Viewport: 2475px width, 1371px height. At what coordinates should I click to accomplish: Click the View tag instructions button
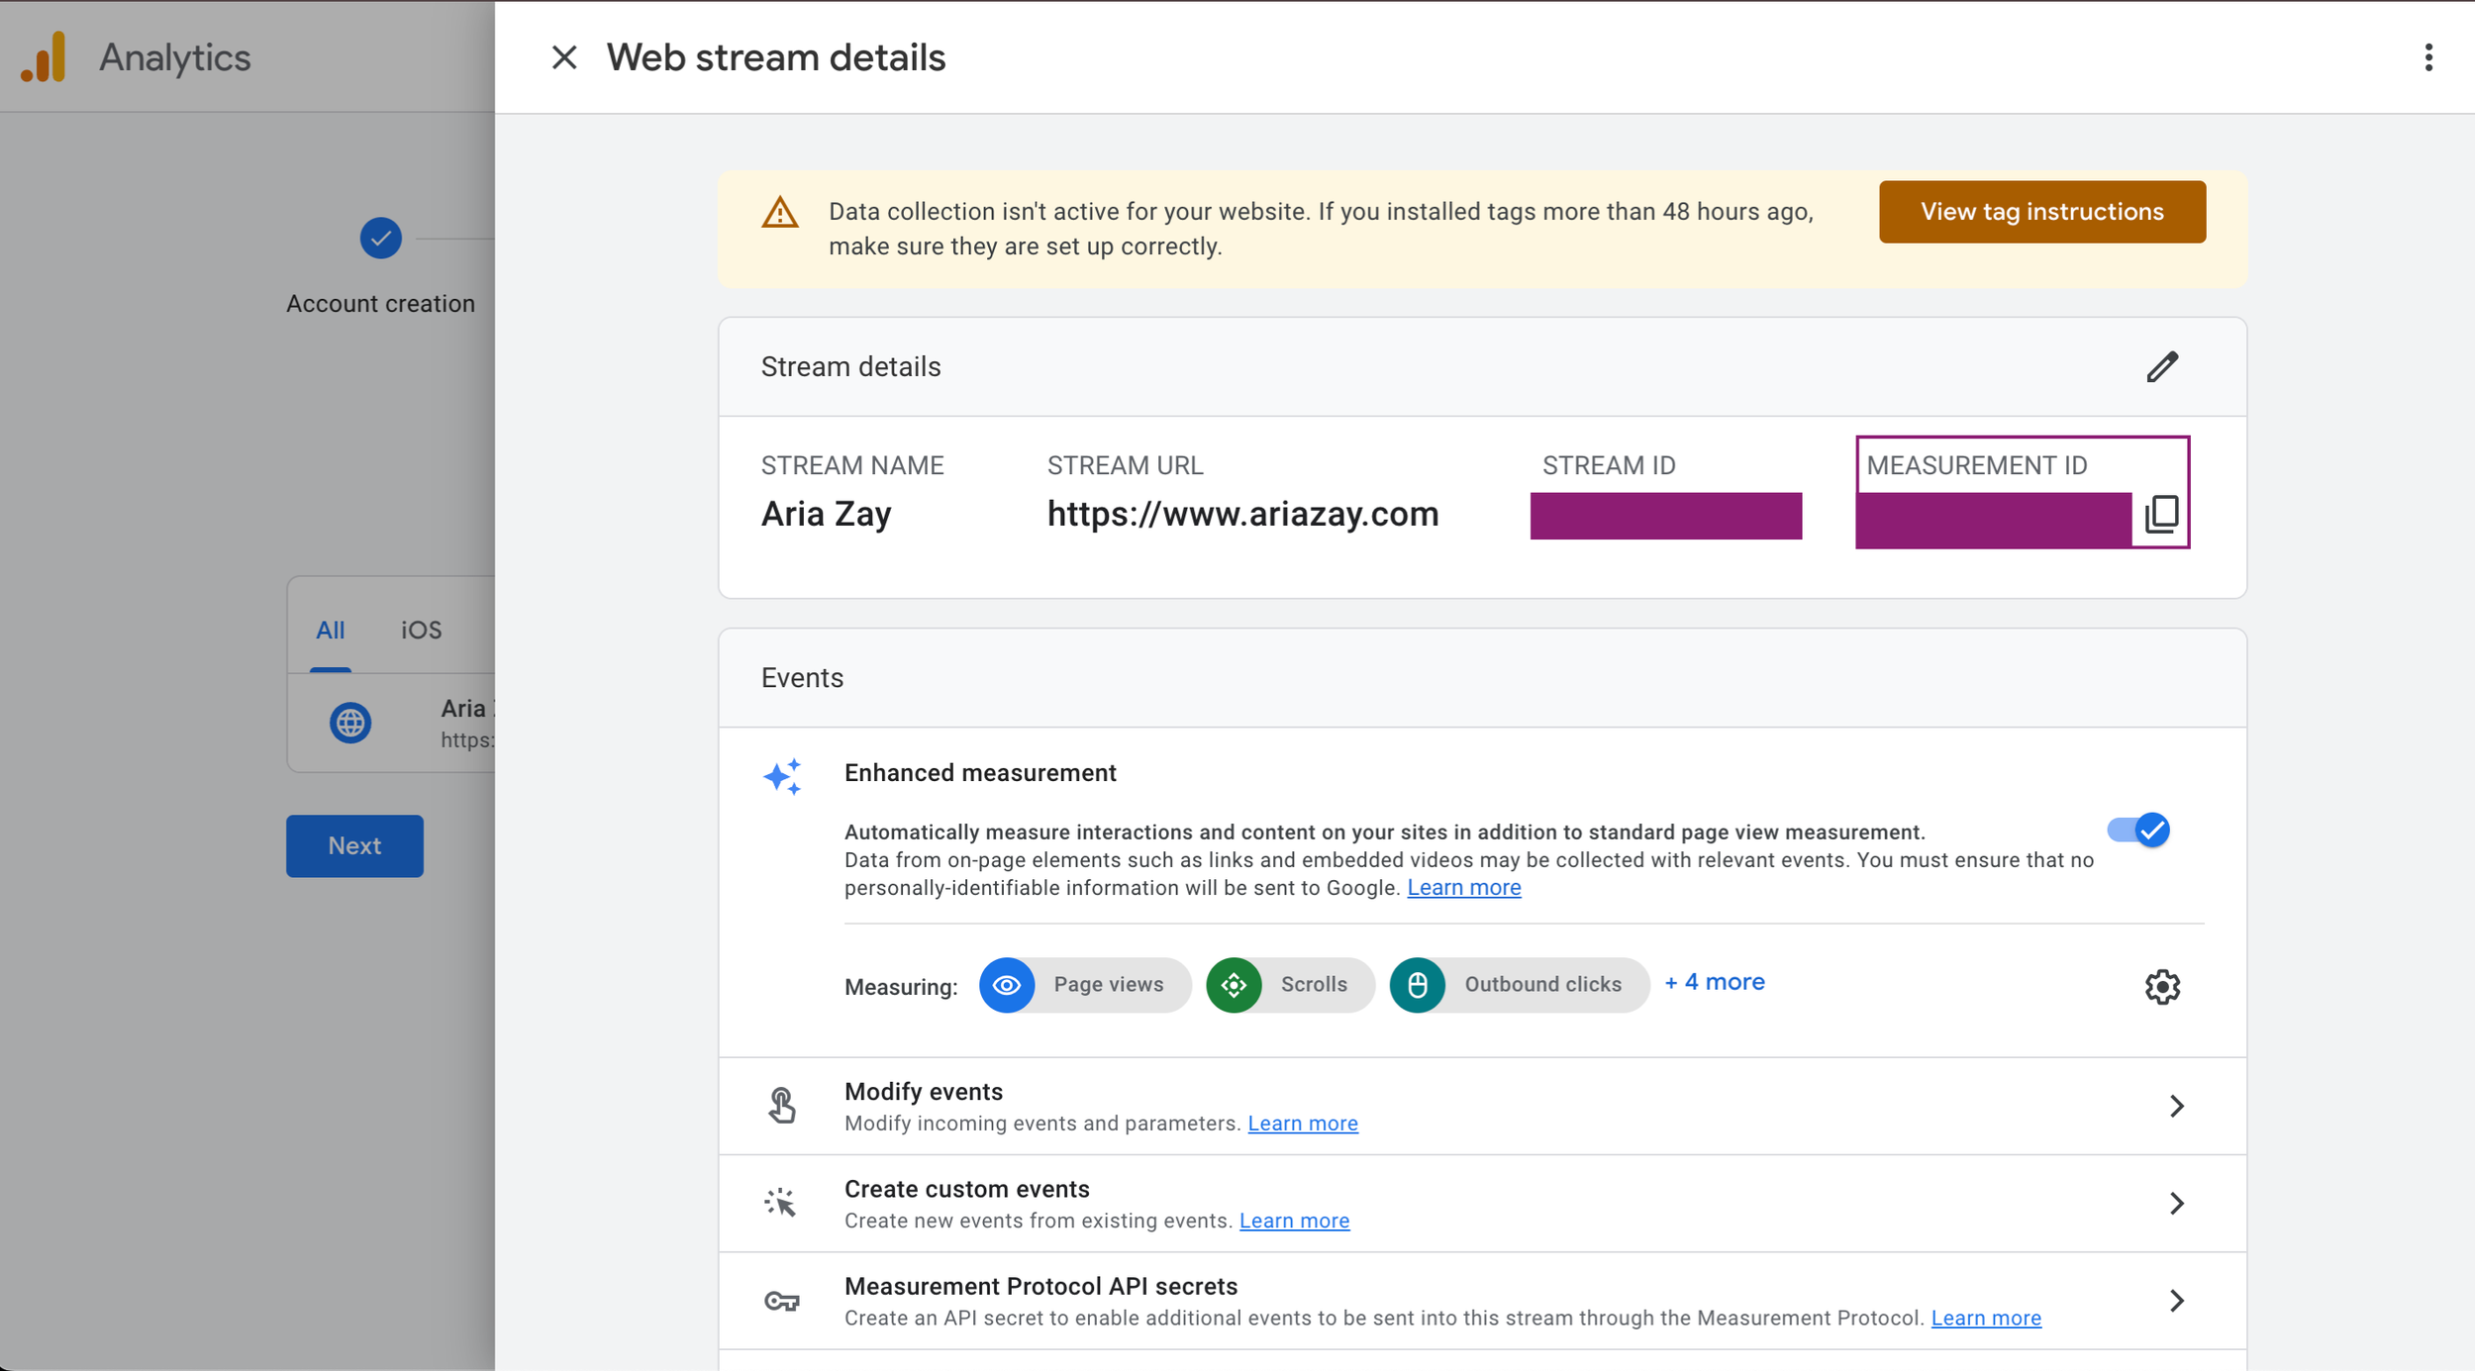[2041, 211]
